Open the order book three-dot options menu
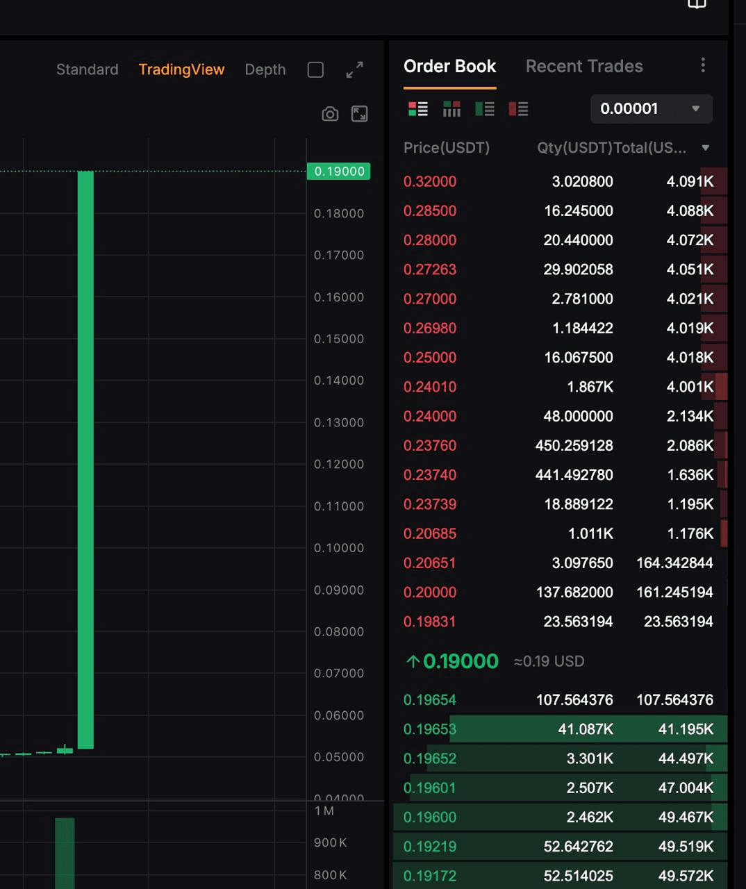746x889 pixels. coord(703,65)
